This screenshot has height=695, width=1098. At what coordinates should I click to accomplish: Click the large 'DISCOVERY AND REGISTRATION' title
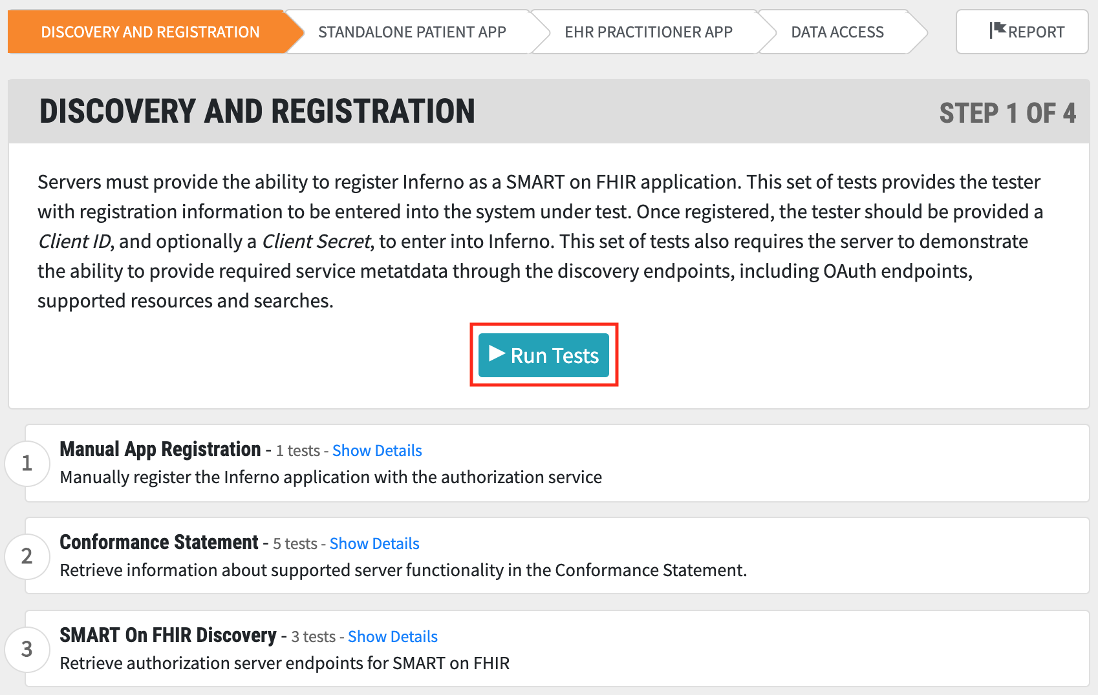(x=257, y=111)
